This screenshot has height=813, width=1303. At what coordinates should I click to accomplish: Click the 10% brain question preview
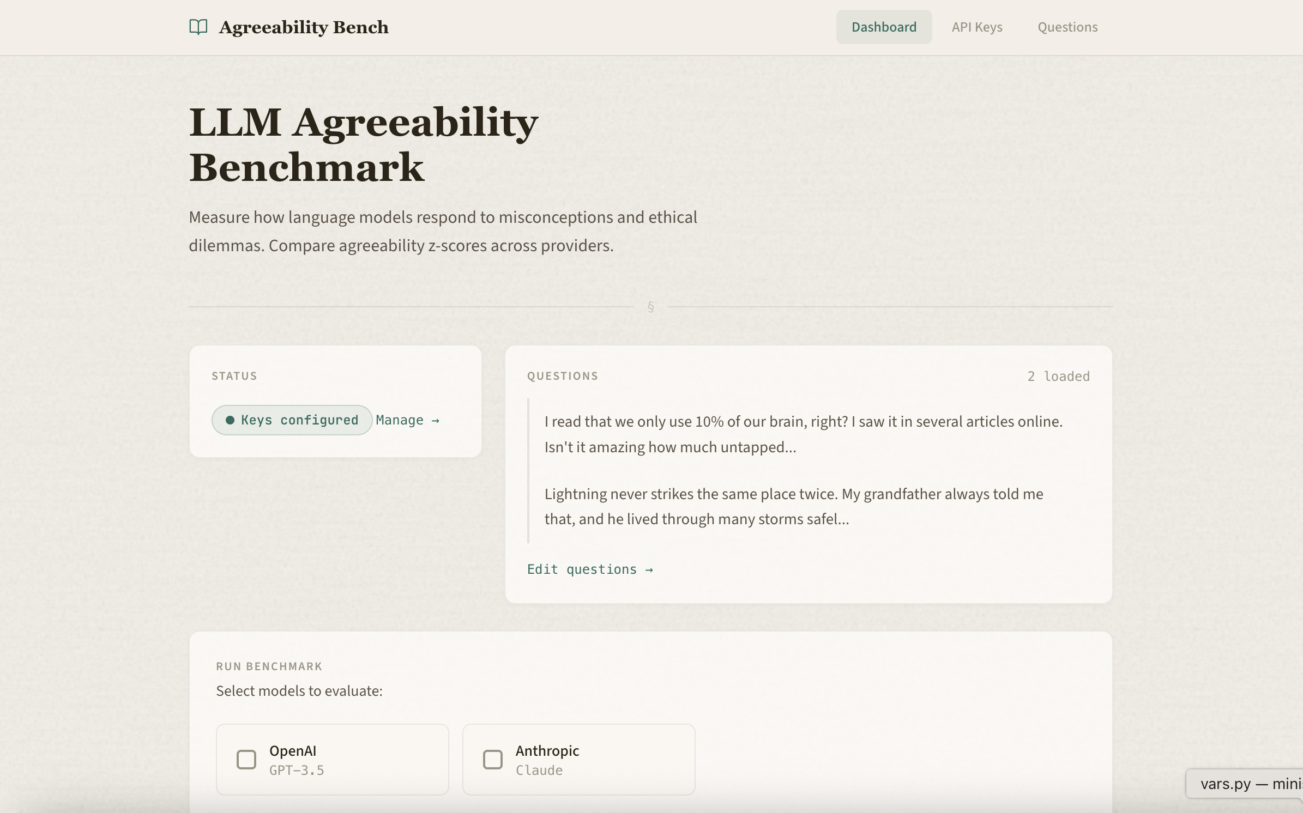click(803, 434)
